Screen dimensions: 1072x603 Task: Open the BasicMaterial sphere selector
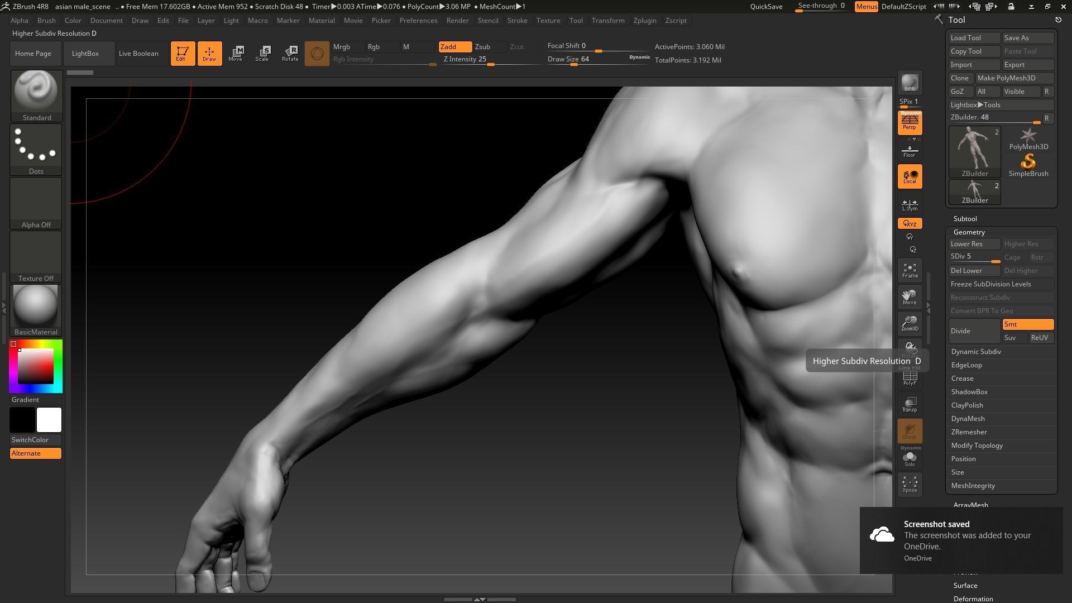click(x=36, y=310)
